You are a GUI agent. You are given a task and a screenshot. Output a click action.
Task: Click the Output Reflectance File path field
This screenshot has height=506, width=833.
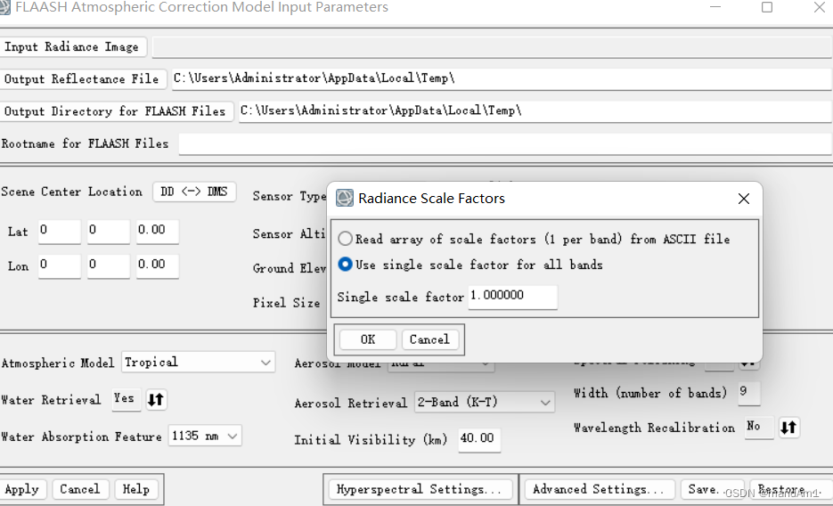click(501, 79)
